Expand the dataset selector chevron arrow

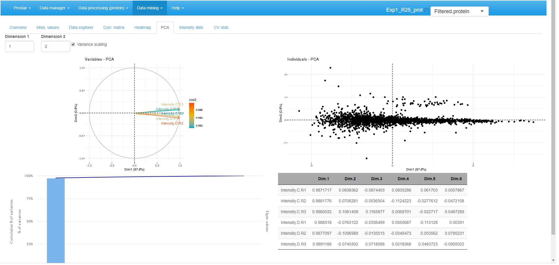483,11
